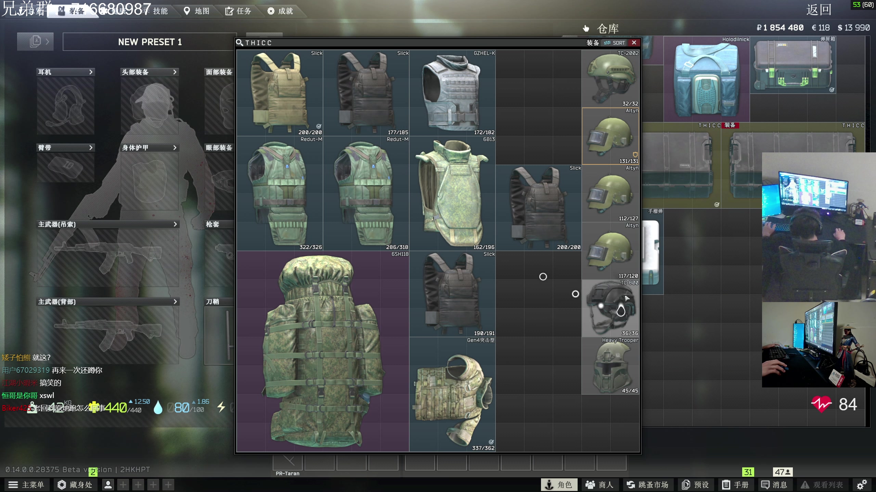
Task: Select the Heavy Trooper mask
Action: point(610,366)
